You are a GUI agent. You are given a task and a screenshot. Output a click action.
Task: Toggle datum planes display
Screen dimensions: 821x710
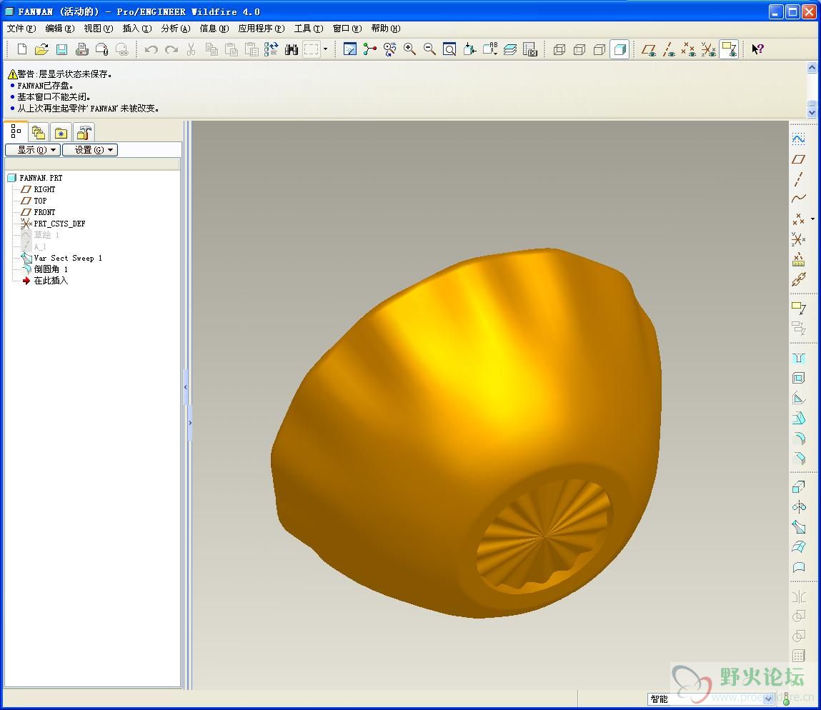[x=649, y=49]
